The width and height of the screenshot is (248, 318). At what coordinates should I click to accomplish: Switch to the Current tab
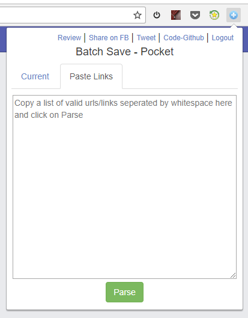35,76
